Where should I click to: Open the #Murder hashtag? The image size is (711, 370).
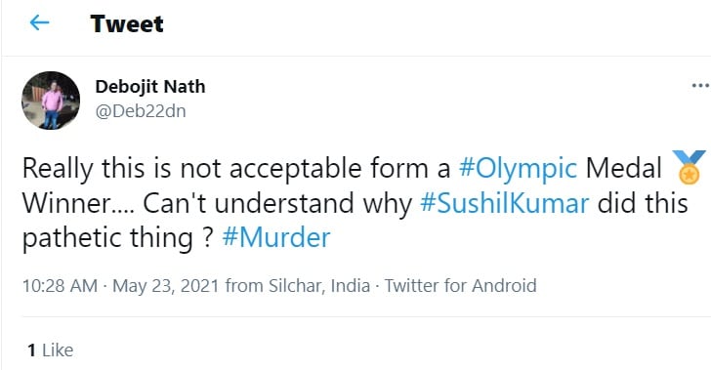click(x=276, y=237)
